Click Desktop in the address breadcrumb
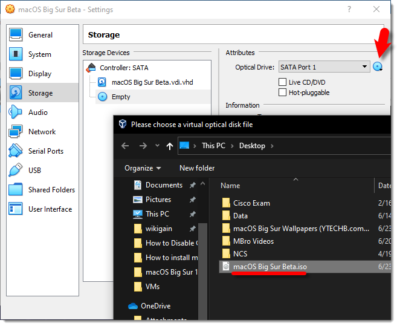 (x=252, y=146)
